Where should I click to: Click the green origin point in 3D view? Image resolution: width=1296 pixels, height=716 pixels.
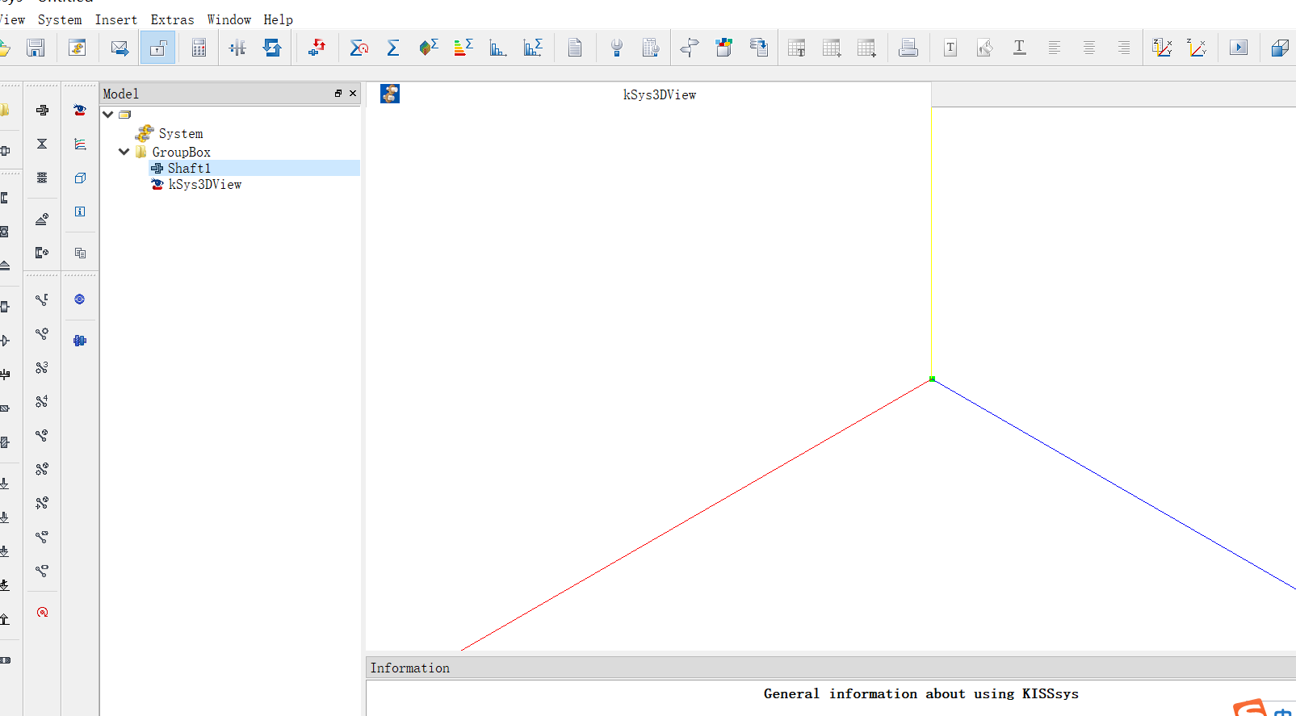coord(932,379)
